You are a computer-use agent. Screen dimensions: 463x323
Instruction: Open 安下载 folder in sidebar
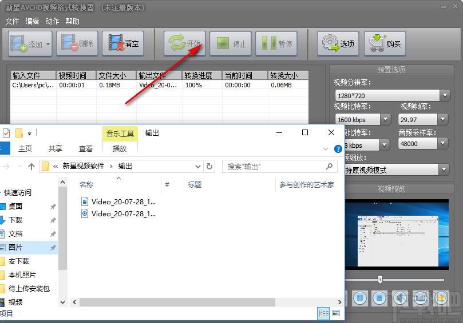point(19,261)
